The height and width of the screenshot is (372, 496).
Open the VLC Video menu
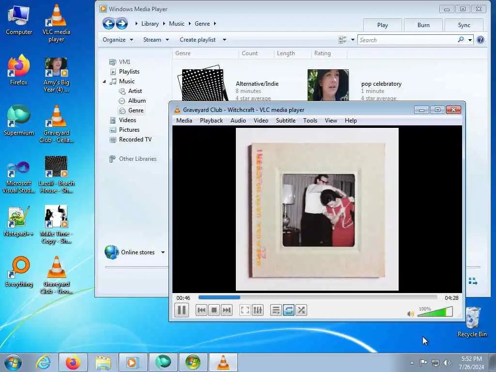(261, 121)
